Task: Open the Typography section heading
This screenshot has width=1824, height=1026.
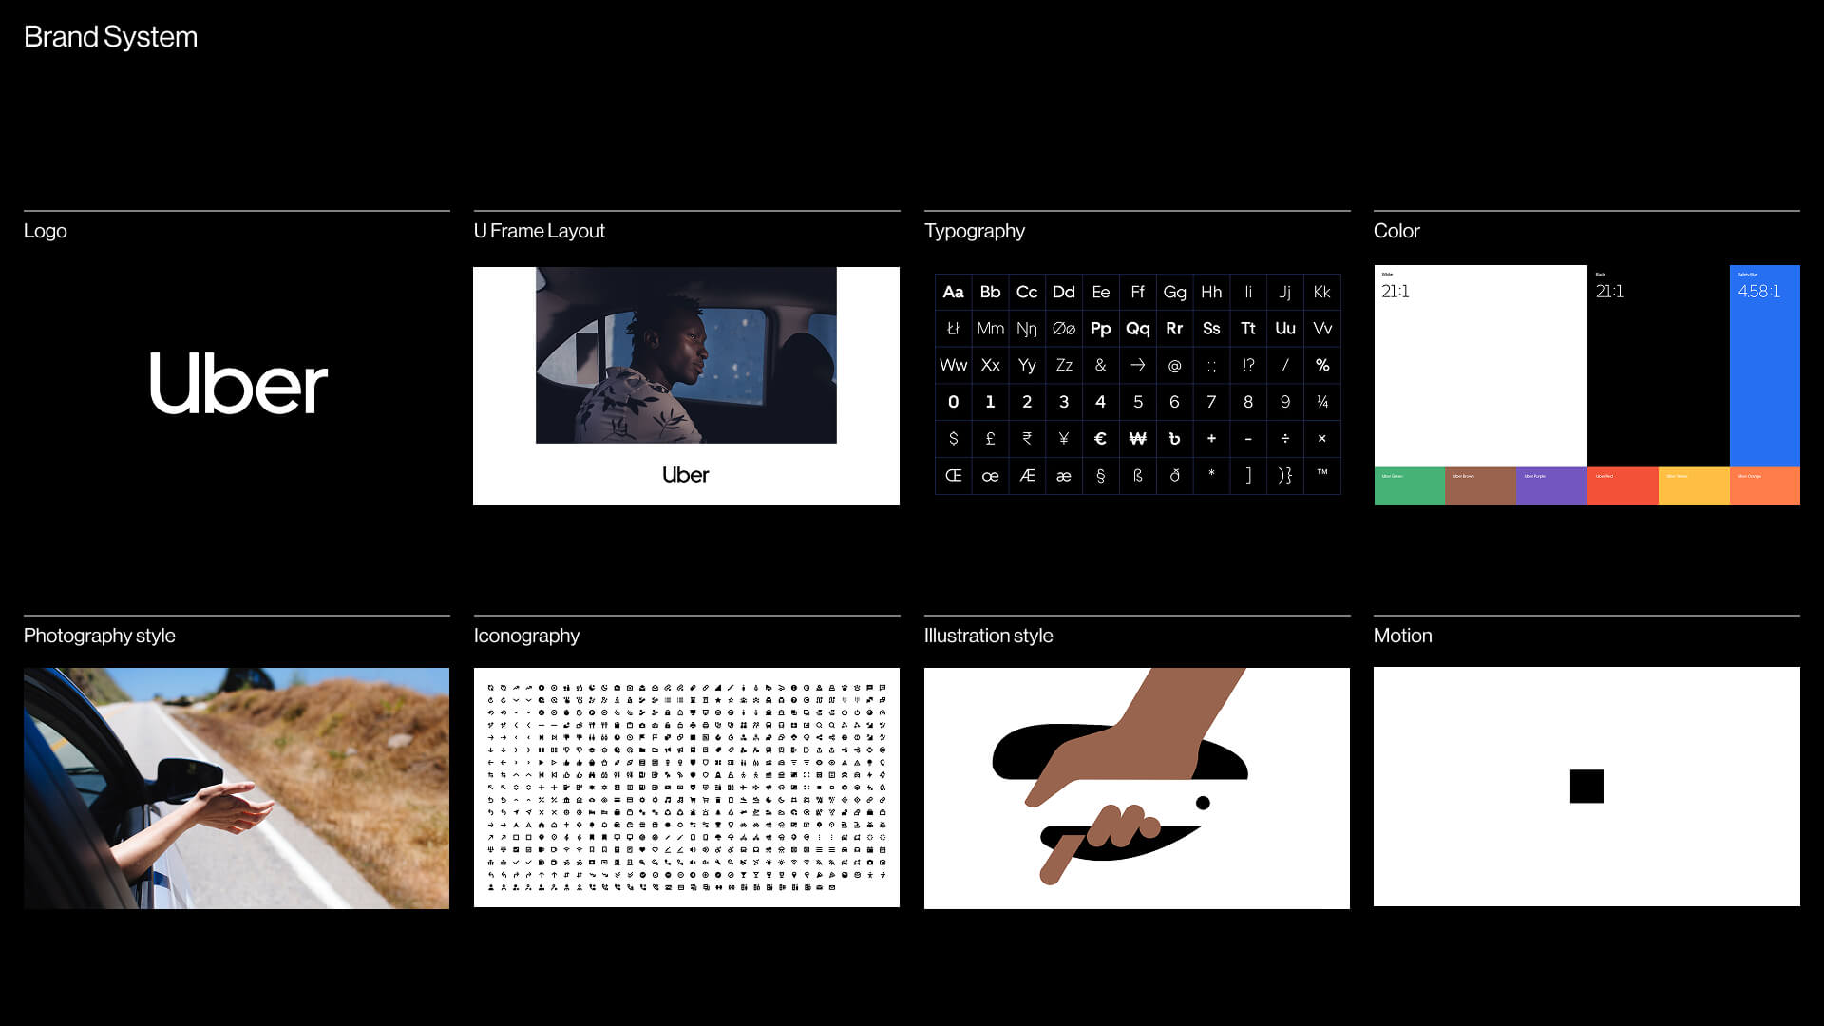Action: 974,231
